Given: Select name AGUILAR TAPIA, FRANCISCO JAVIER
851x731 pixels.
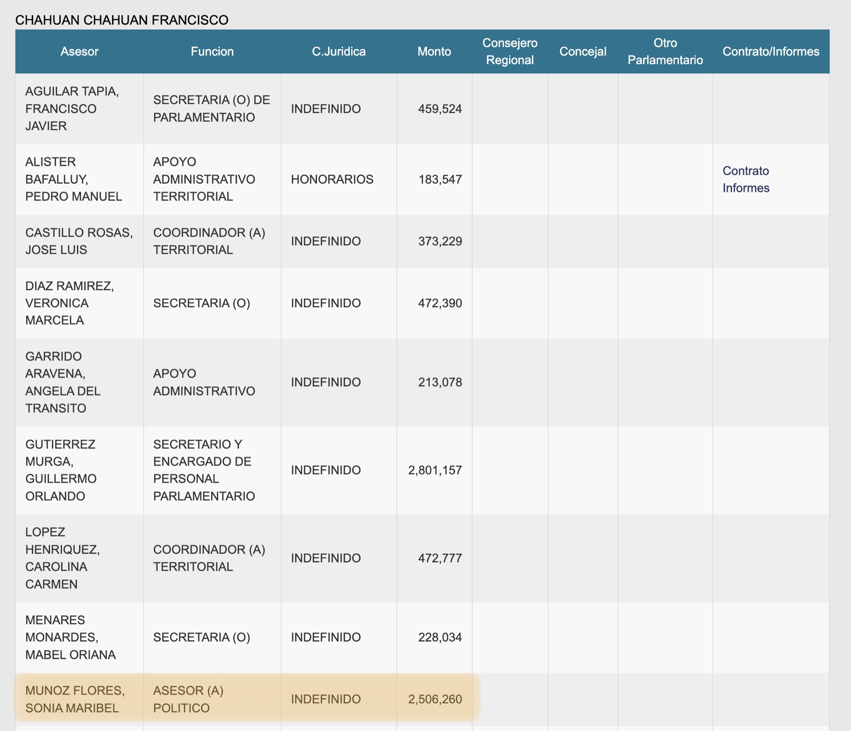Looking at the screenshot, I should click(72, 109).
